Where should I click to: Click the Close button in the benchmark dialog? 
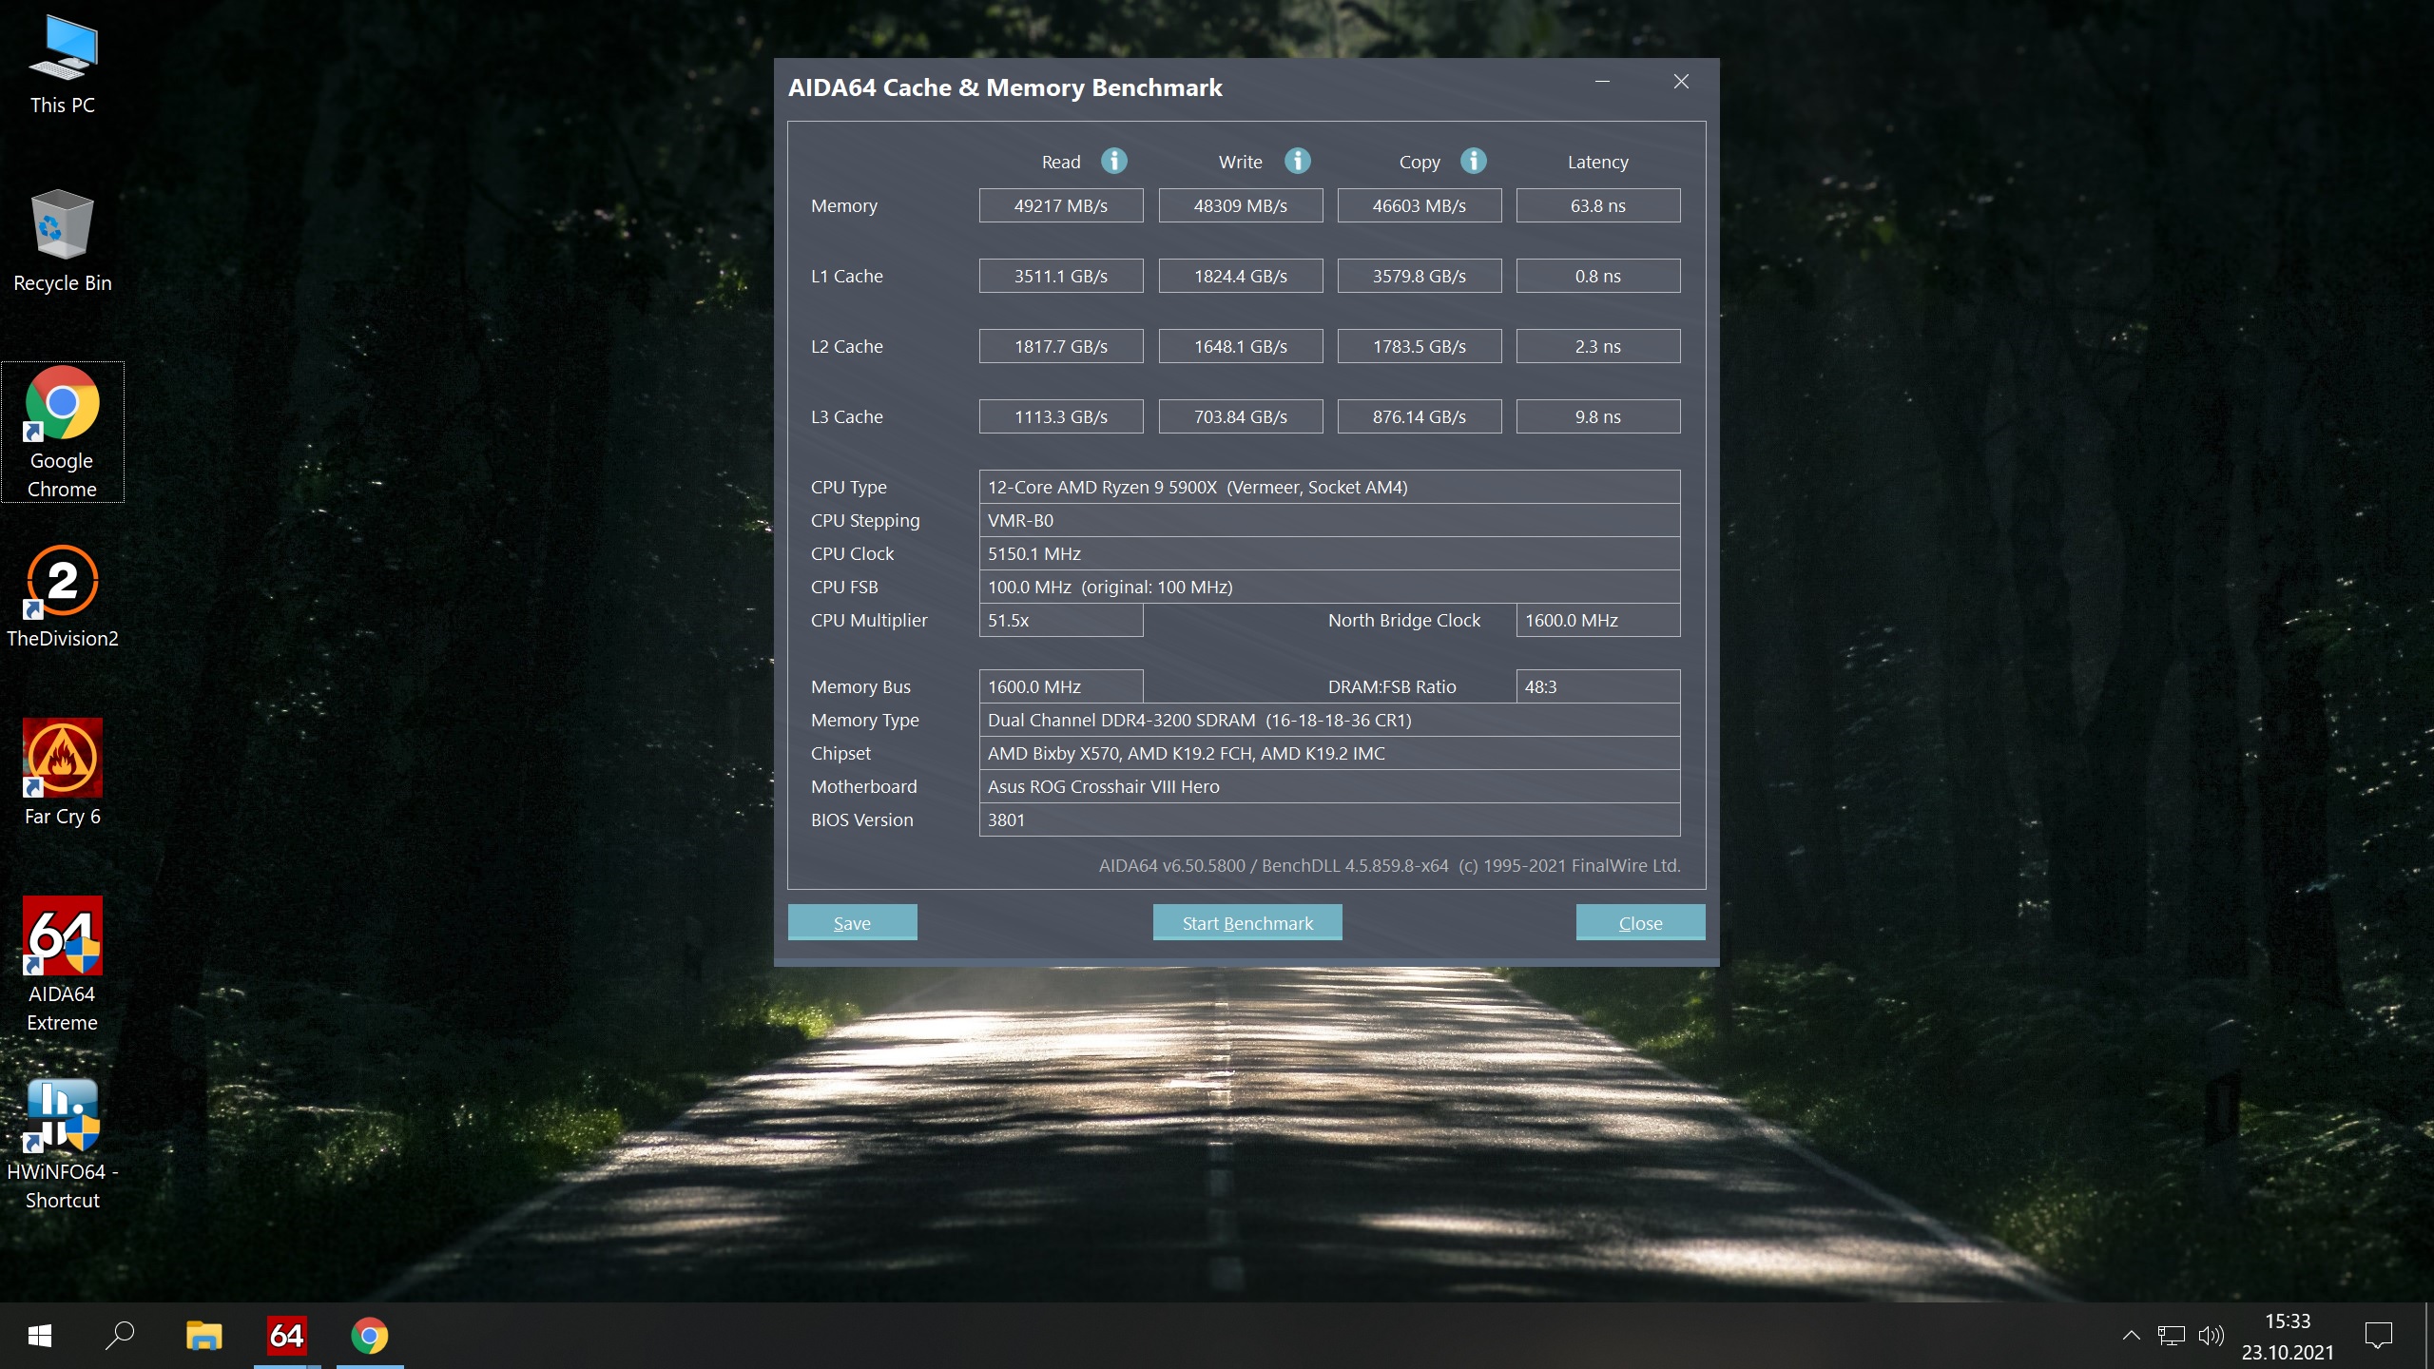[x=1640, y=922]
